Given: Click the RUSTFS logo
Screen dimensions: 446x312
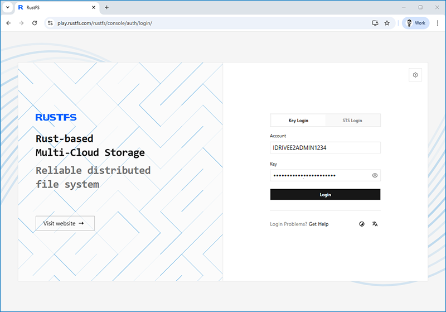Looking at the screenshot, I should tap(56, 117).
